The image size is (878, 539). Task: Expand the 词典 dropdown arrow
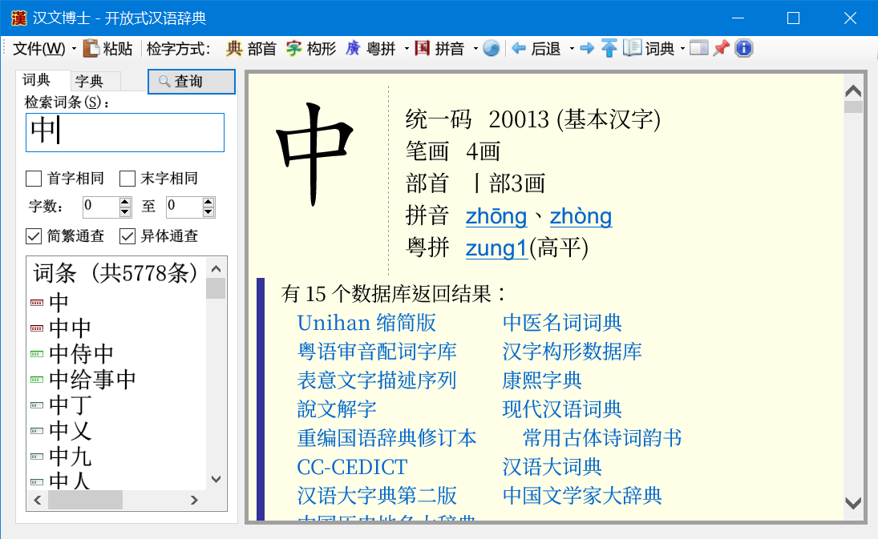pyautogui.click(x=682, y=49)
